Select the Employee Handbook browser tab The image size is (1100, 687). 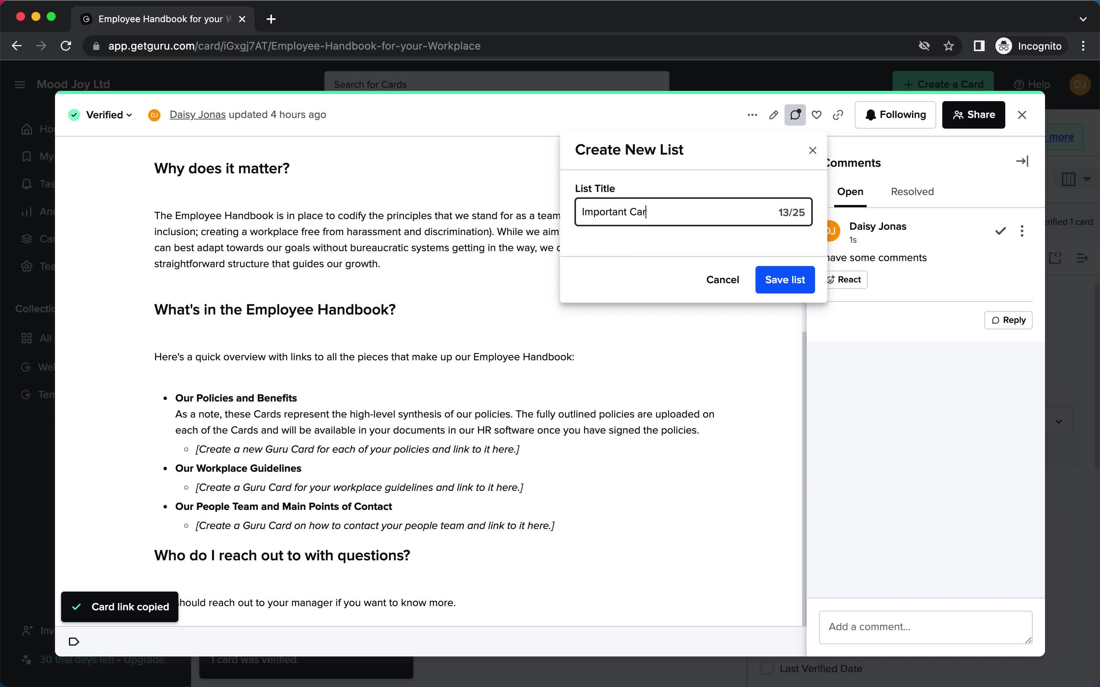163,19
